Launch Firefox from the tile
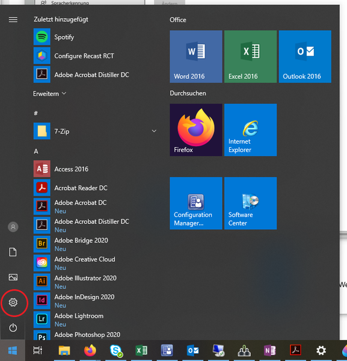The height and width of the screenshot is (361, 347). point(196,130)
